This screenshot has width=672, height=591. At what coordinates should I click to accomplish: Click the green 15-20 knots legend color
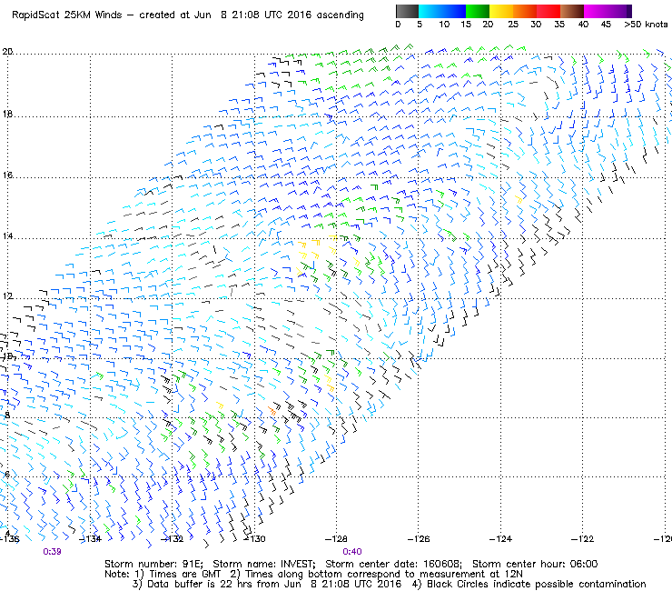point(478,11)
